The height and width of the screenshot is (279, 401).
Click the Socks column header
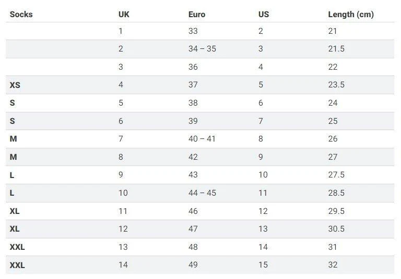21,14
